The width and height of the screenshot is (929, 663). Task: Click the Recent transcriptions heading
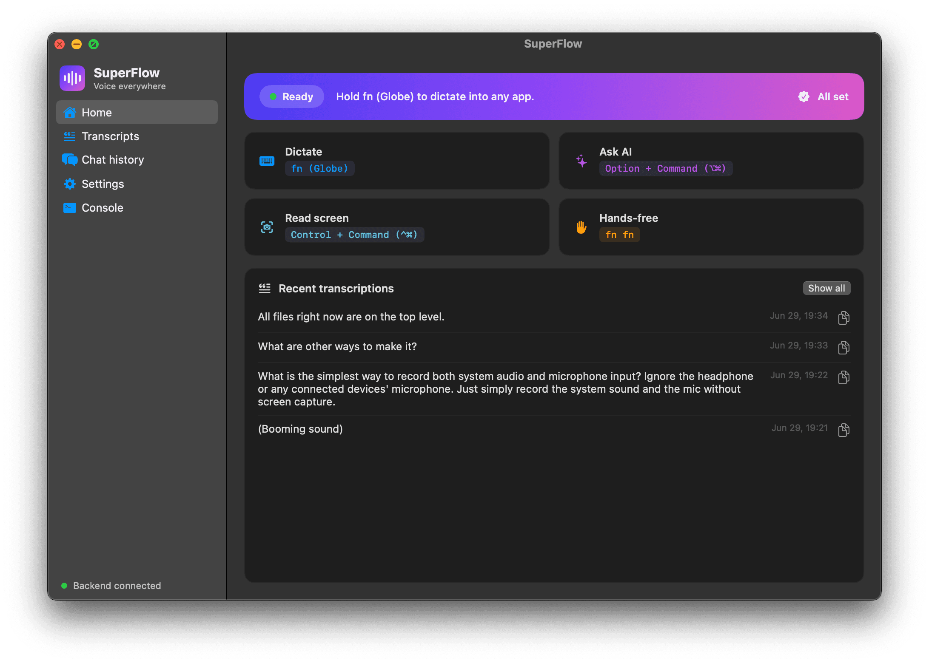[x=336, y=289]
